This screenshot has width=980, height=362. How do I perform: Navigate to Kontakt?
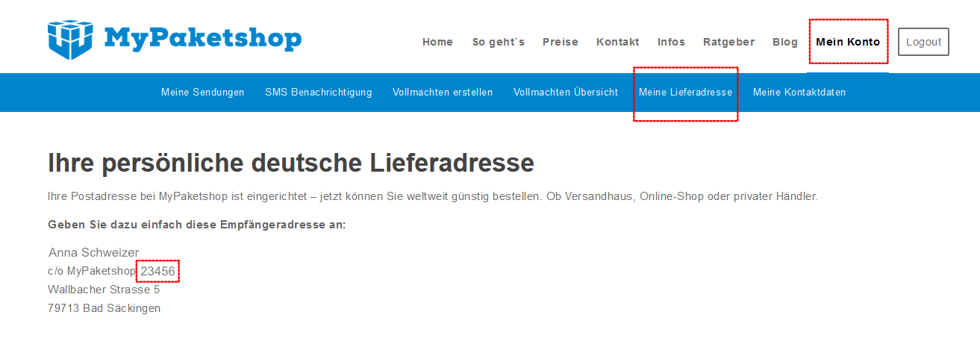617,42
